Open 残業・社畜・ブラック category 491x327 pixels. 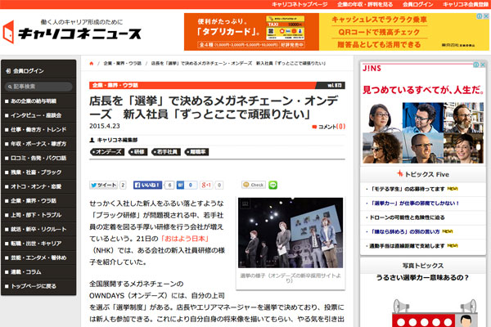click(x=38, y=172)
